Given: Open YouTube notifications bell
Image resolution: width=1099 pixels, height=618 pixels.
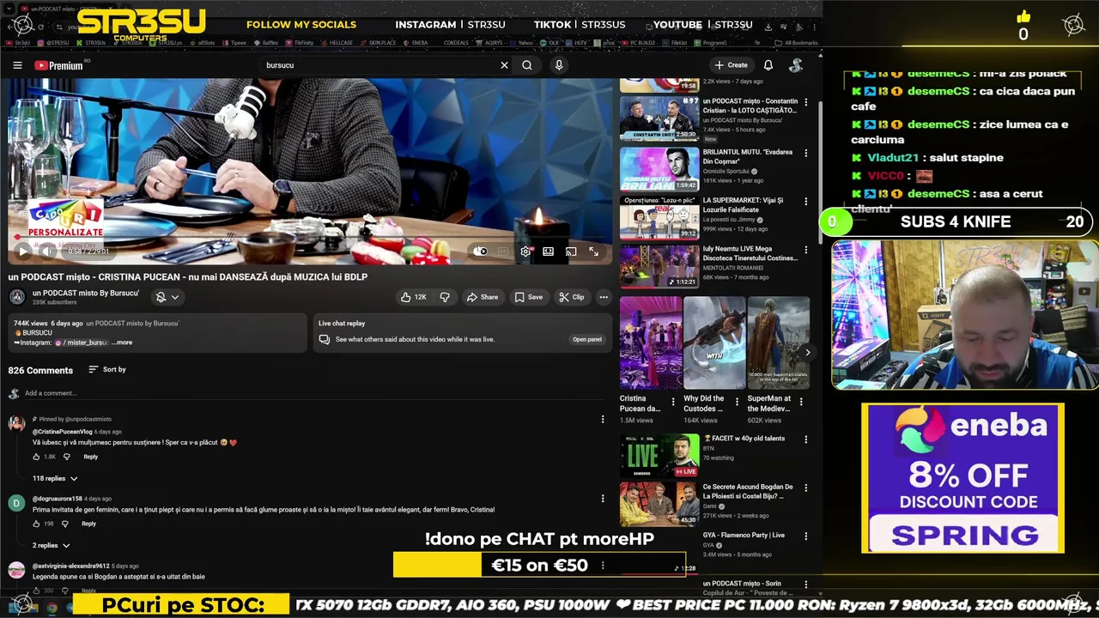Looking at the screenshot, I should click(768, 65).
